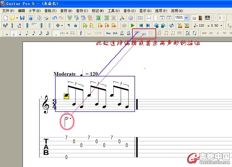Click tempo quarter note = 120 display
Image resolution: width=232 pixels, height=167 pixels.
[x=199, y=25]
